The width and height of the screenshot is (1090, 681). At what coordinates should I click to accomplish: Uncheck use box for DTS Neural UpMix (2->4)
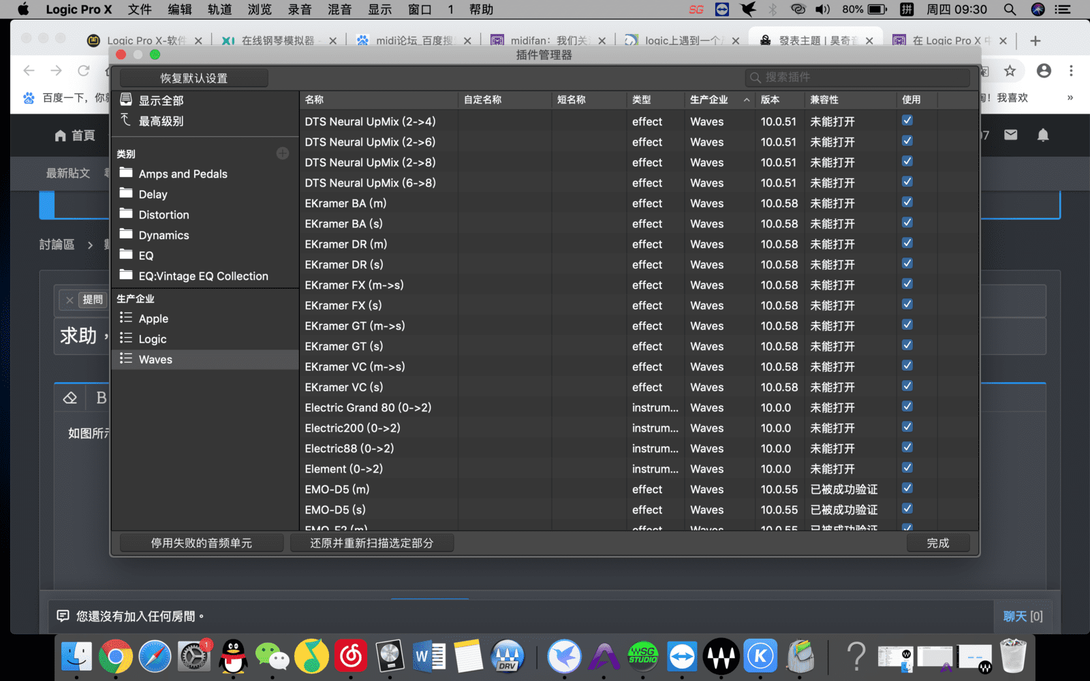click(907, 121)
